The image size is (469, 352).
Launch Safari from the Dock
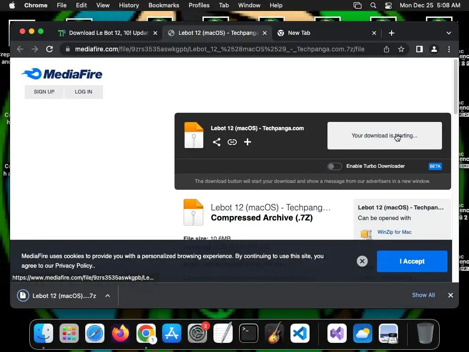coord(95,333)
